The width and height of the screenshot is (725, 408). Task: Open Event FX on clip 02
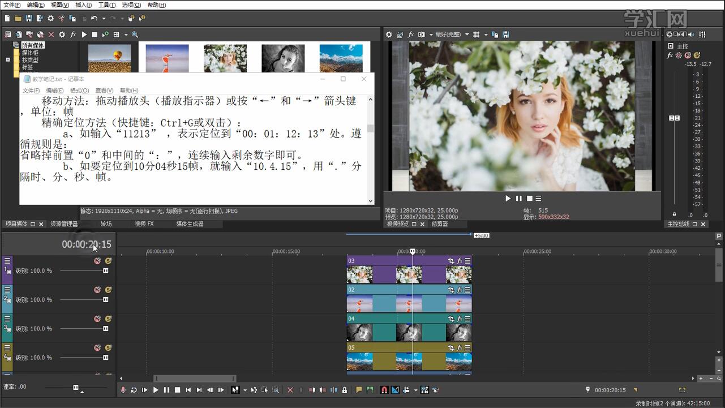pos(460,290)
